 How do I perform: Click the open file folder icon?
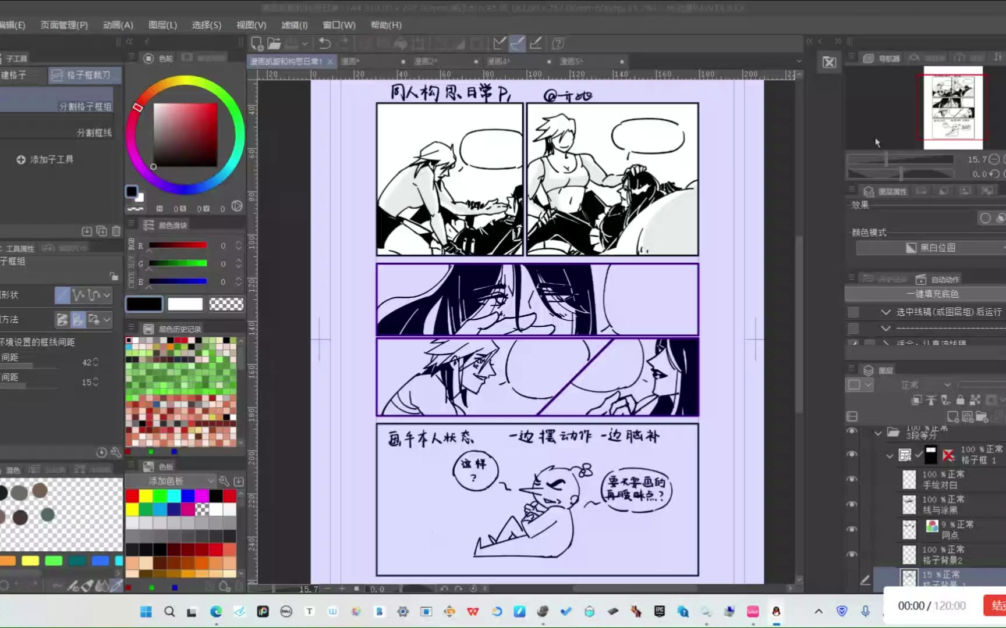tap(274, 44)
